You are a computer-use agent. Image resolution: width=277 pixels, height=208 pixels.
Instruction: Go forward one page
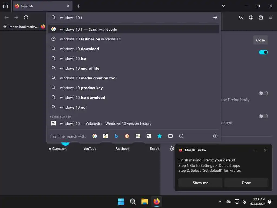point(16,17)
